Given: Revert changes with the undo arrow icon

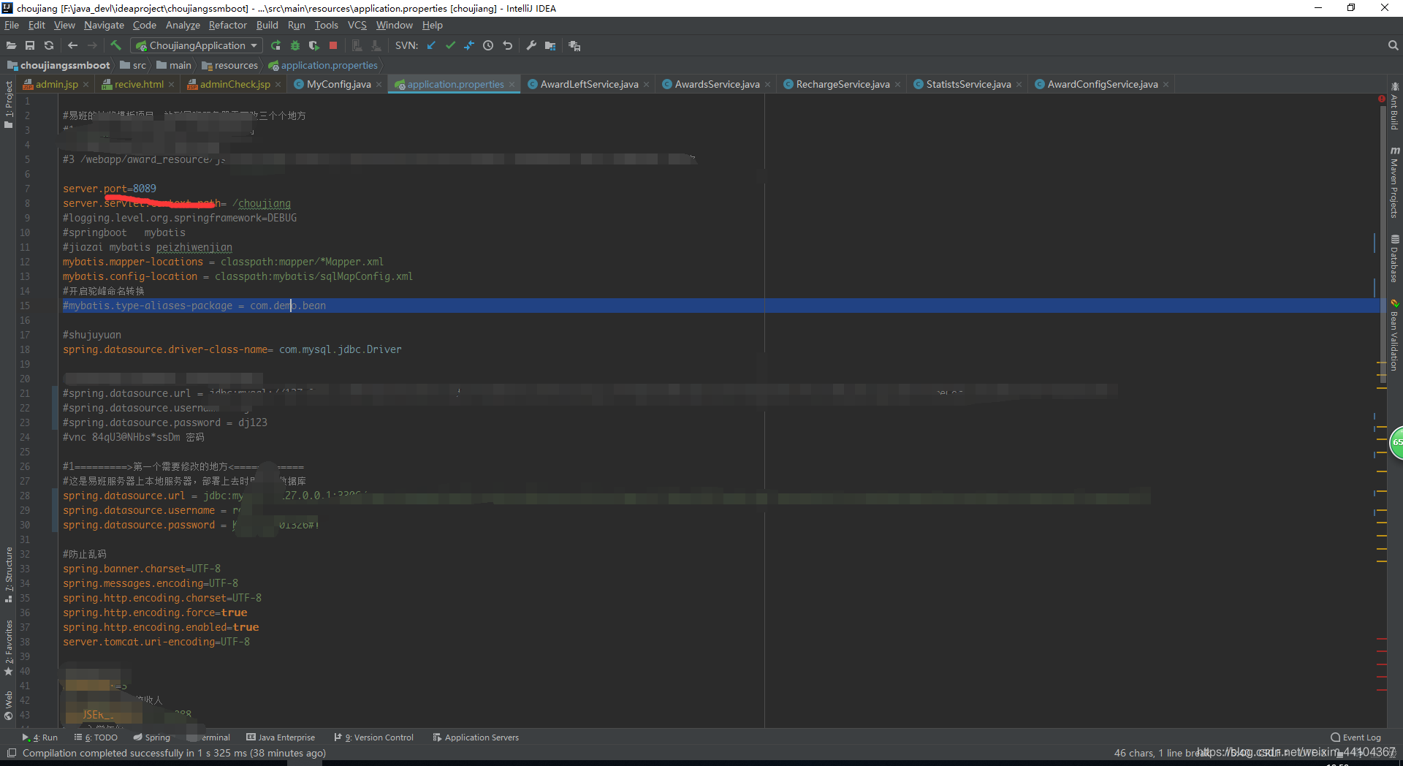Looking at the screenshot, I should [508, 45].
